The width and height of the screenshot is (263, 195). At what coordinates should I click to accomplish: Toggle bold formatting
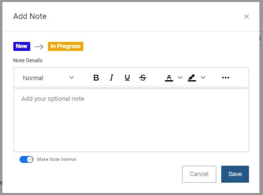[96, 78]
